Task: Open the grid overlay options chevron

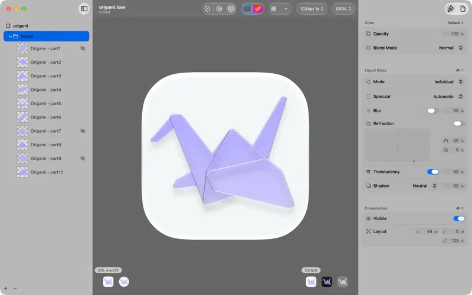Action: pos(286,9)
